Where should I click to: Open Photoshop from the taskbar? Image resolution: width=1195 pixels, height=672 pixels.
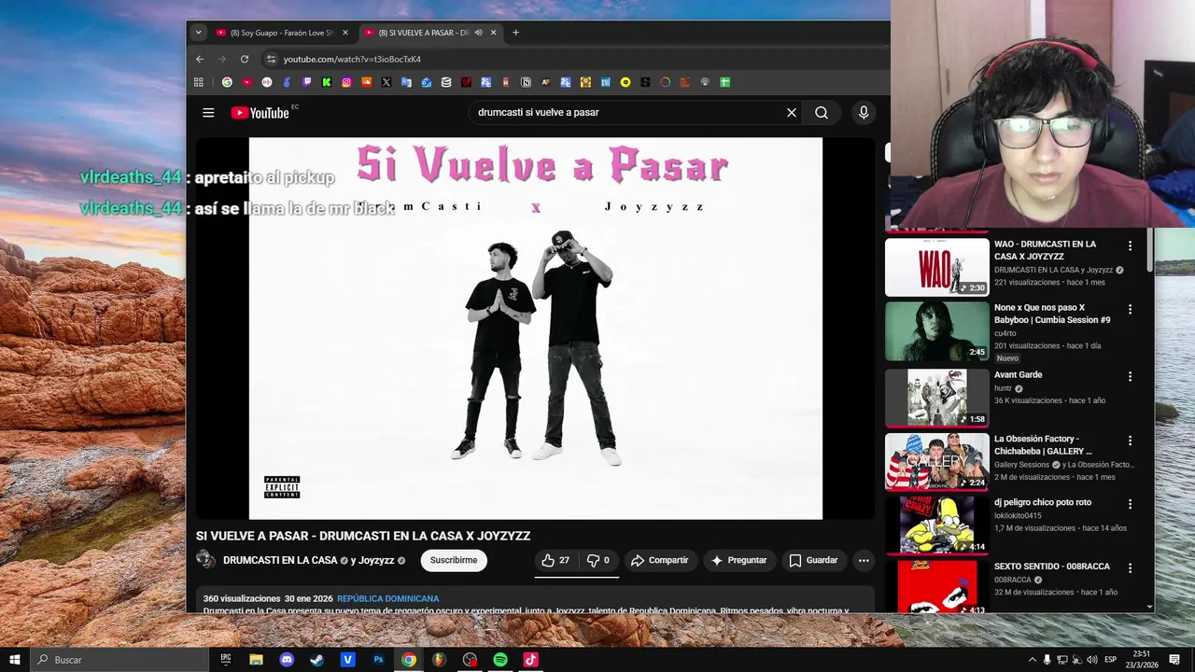pos(378,660)
